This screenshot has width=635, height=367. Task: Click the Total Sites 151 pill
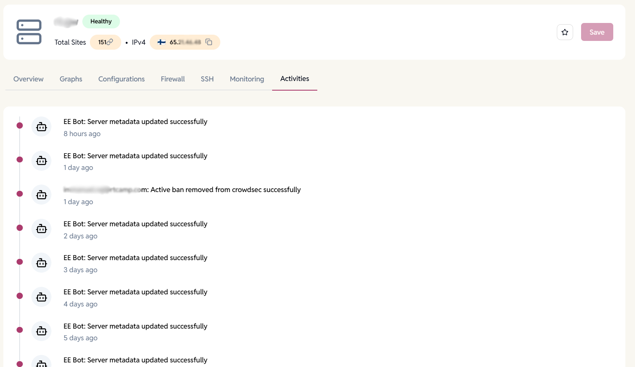tap(105, 42)
